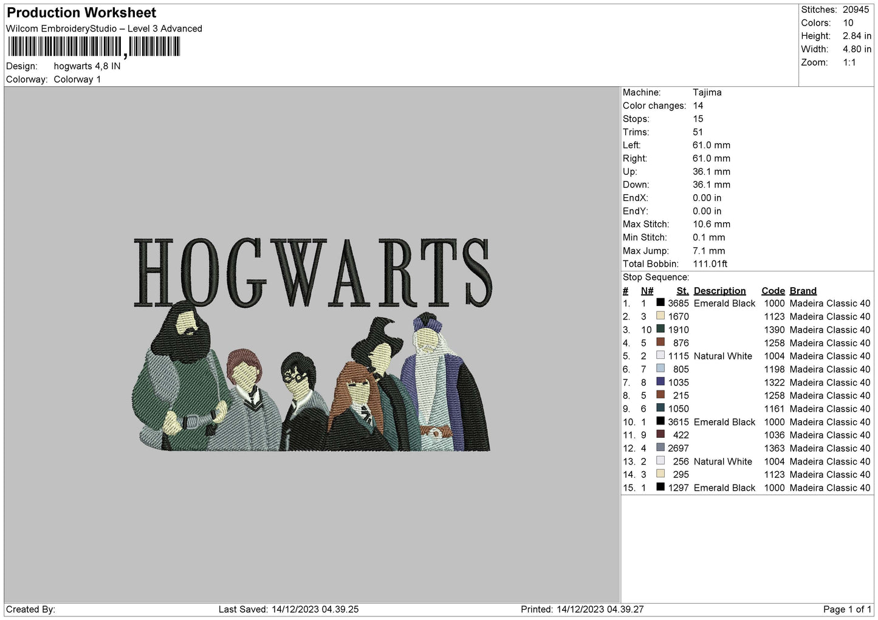Click the Colors value 10
This screenshot has height=620, width=878.
coord(848,23)
